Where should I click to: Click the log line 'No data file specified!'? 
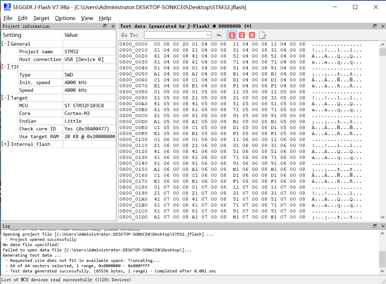31,245
